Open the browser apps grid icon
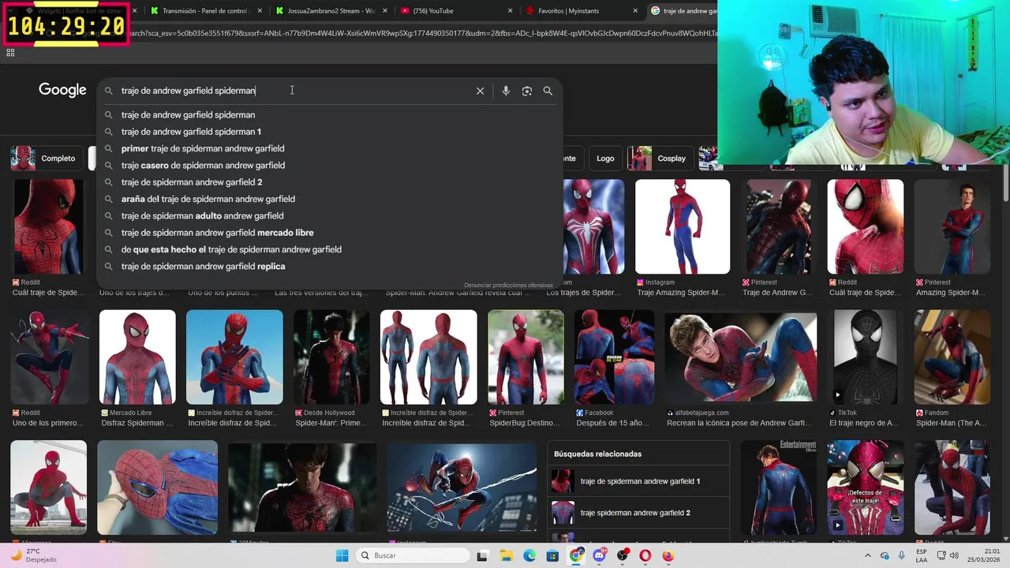1010x568 pixels. (x=10, y=53)
